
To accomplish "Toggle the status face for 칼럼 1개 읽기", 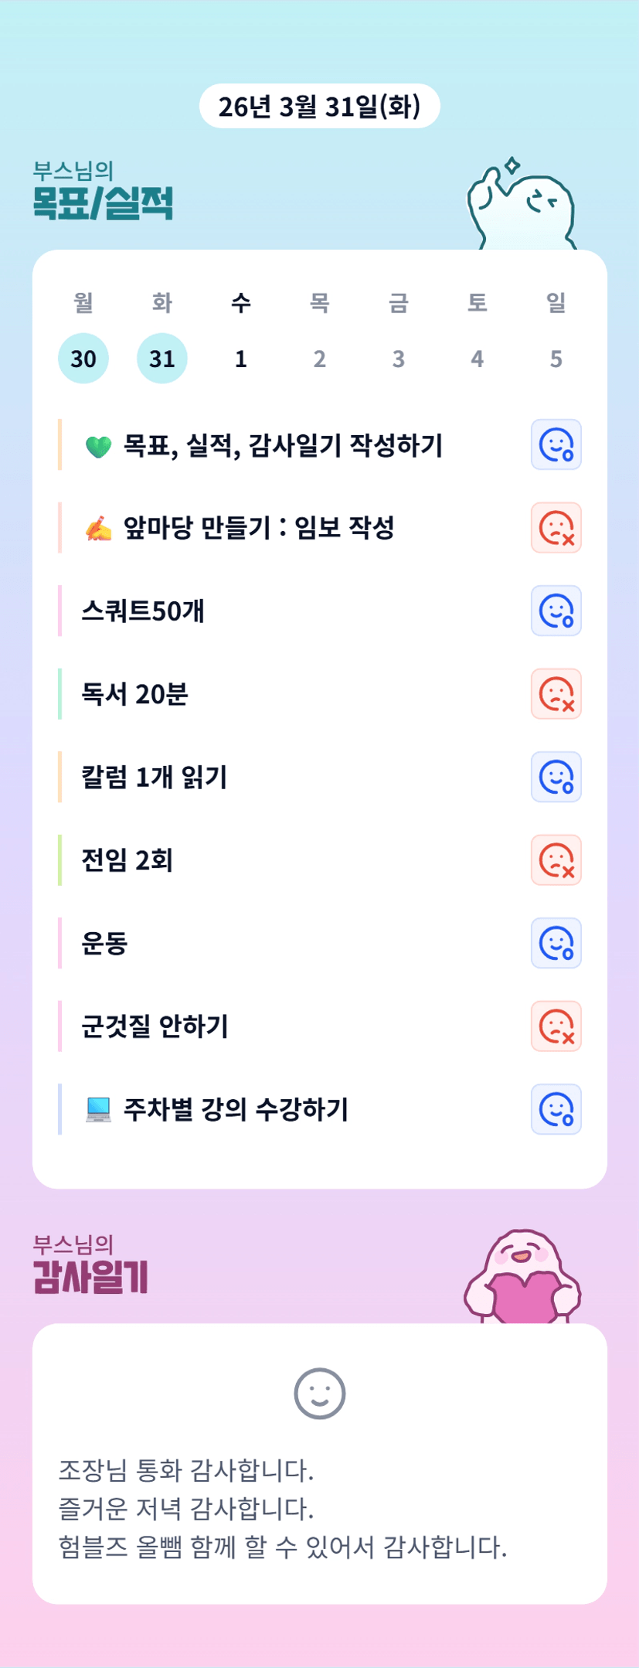I will [556, 777].
